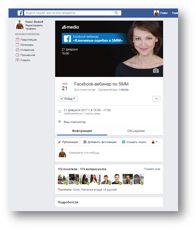The image size is (196, 229).
Task: Select Создать in the sidebar
Action: pos(25,60)
